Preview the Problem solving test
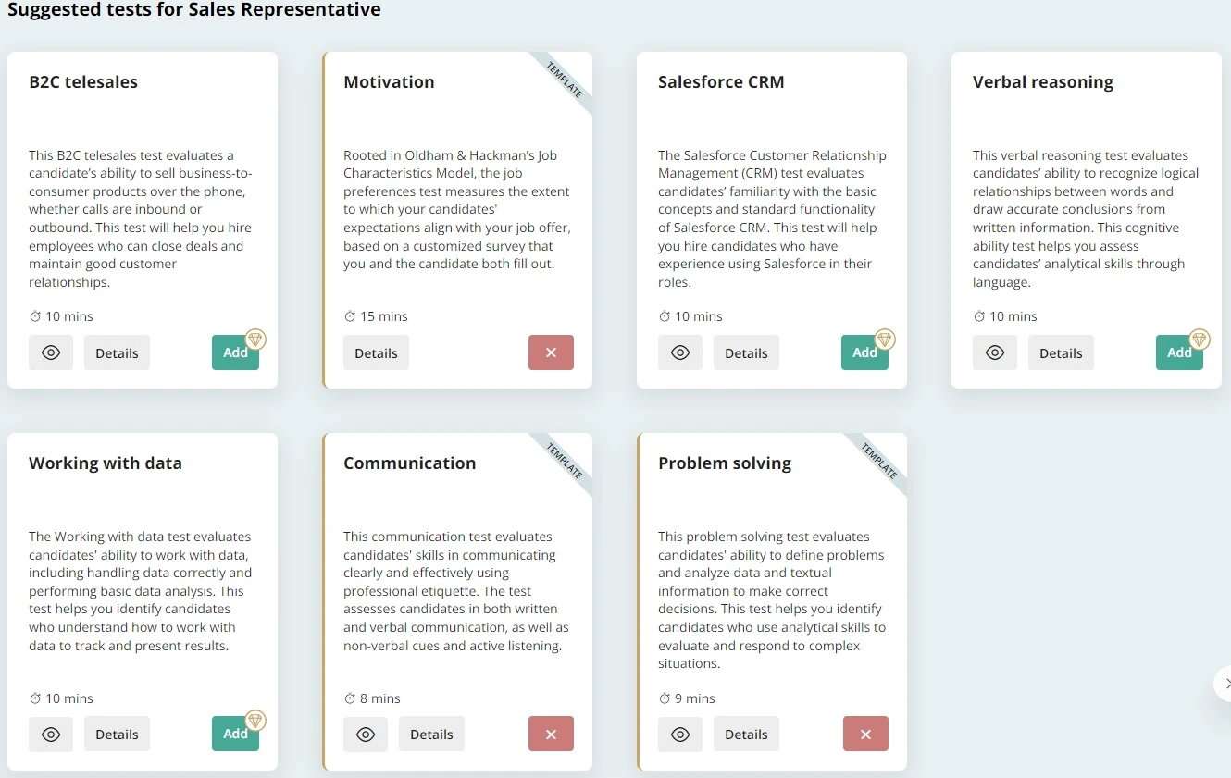Image resolution: width=1231 pixels, height=778 pixels. 680,734
